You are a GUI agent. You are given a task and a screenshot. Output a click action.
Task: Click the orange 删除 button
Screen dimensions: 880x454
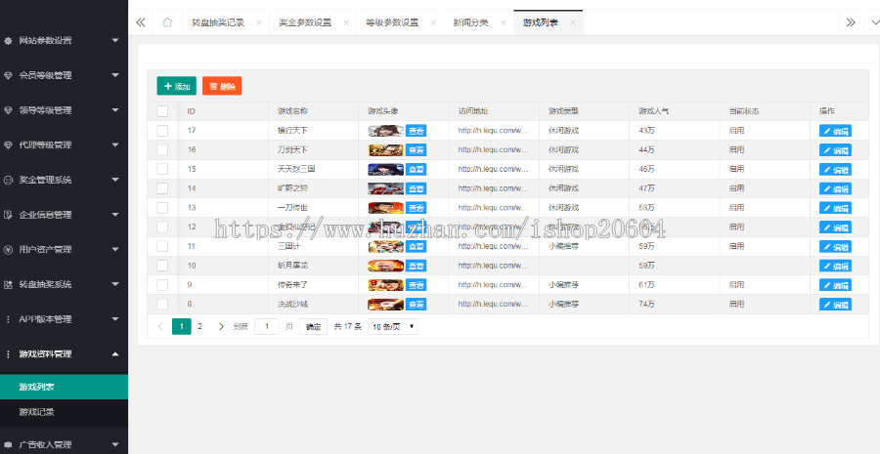222,86
